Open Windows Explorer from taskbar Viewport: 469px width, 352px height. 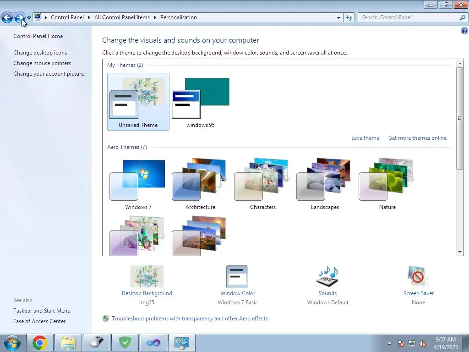[68, 343]
